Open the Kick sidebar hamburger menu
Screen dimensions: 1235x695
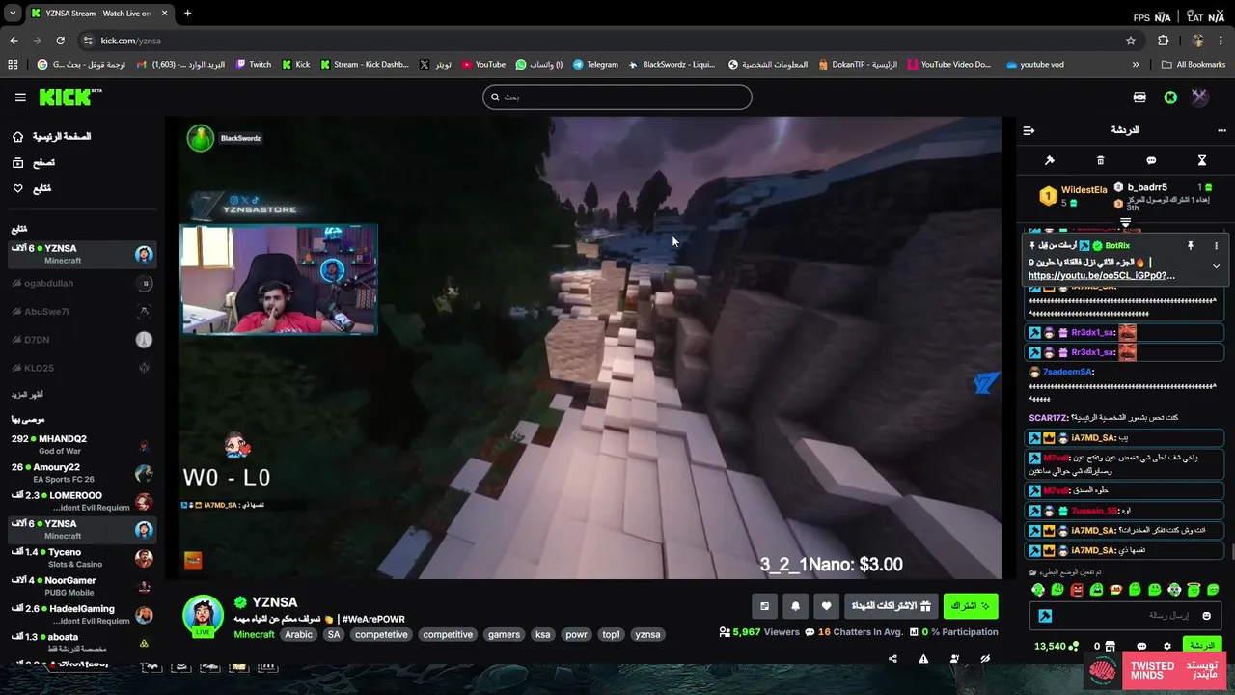coord(20,97)
